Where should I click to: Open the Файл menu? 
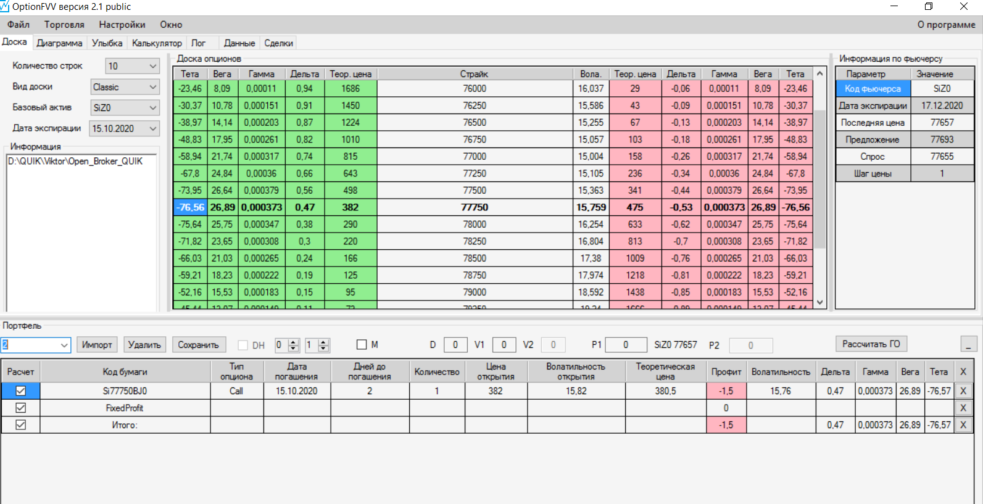(x=19, y=25)
